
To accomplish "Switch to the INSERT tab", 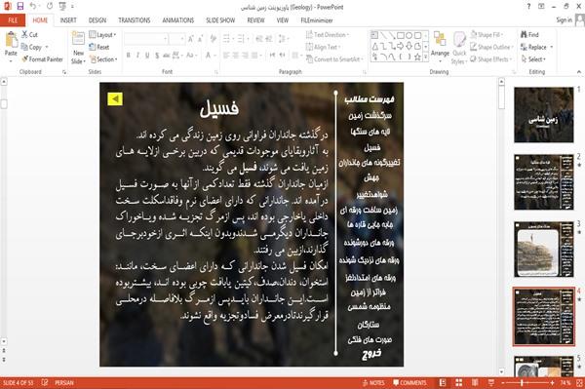I will [68, 20].
